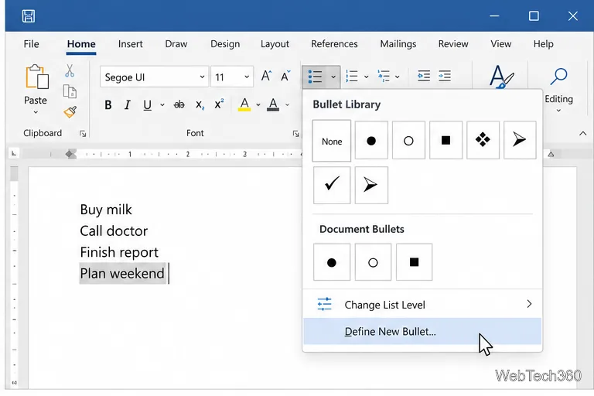Toggle Underline formatting

148,105
